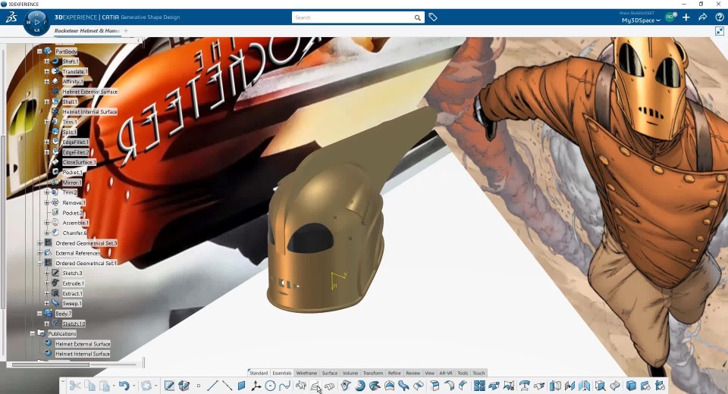This screenshot has height=394, width=728.
Task: Select the Sweep.1 feature
Action: [72, 304]
